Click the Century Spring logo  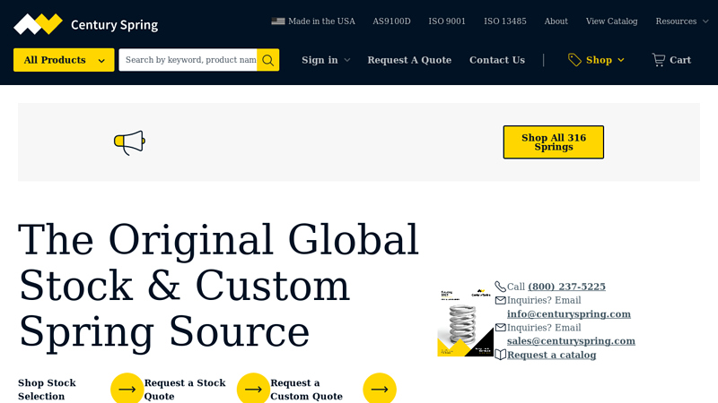pyautogui.click(x=85, y=24)
